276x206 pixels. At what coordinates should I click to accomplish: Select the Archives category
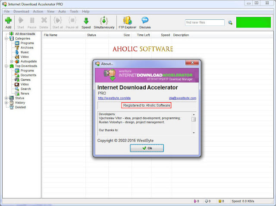point(27,48)
